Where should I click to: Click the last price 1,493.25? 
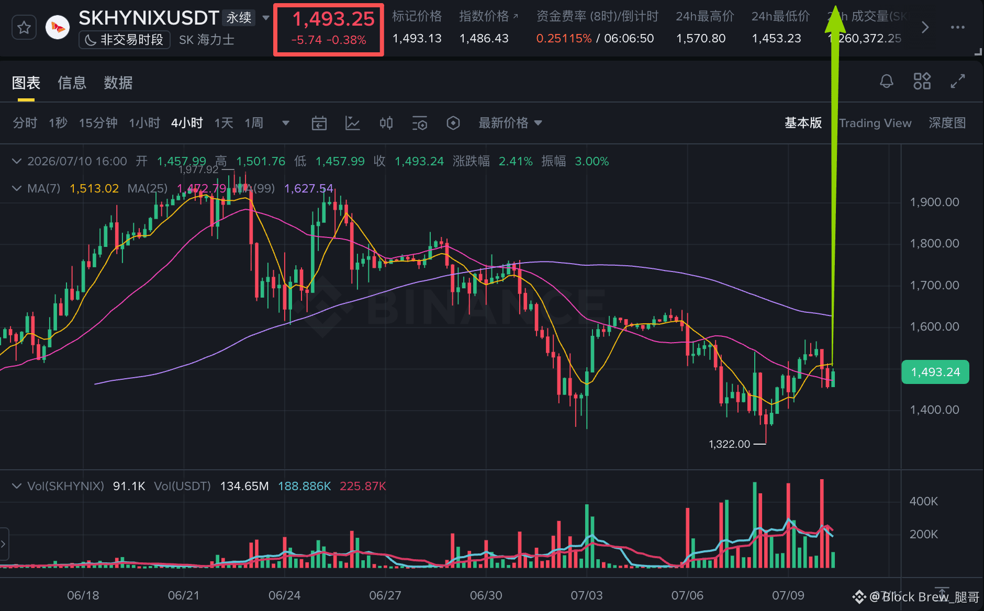click(333, 19)
